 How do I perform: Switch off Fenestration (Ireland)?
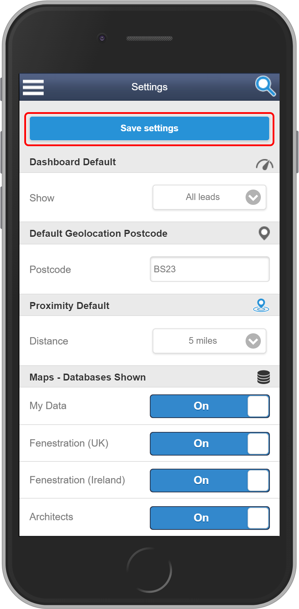click(x=210, y=481)
